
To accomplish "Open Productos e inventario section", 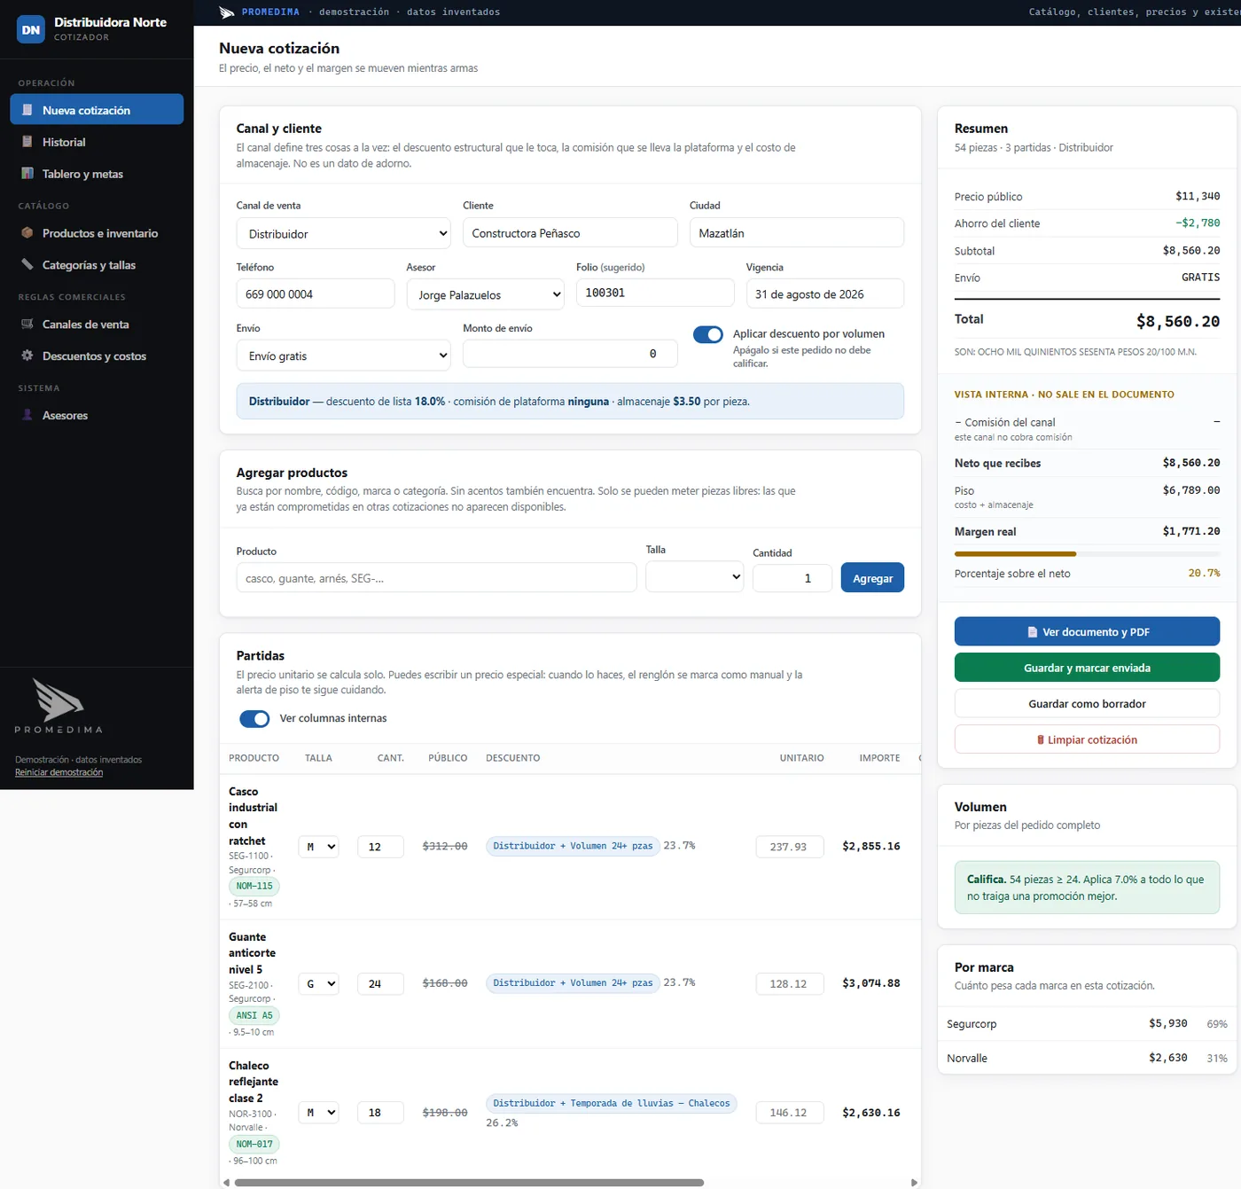I will point(97,233).
